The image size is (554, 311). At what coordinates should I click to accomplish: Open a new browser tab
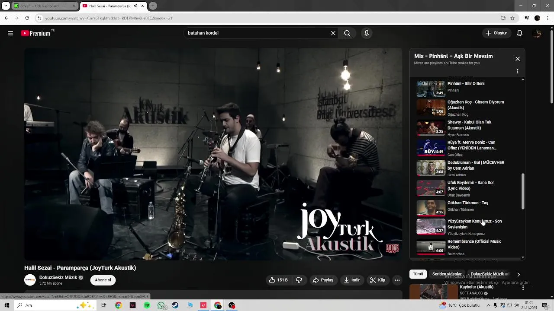coord(153,6)
